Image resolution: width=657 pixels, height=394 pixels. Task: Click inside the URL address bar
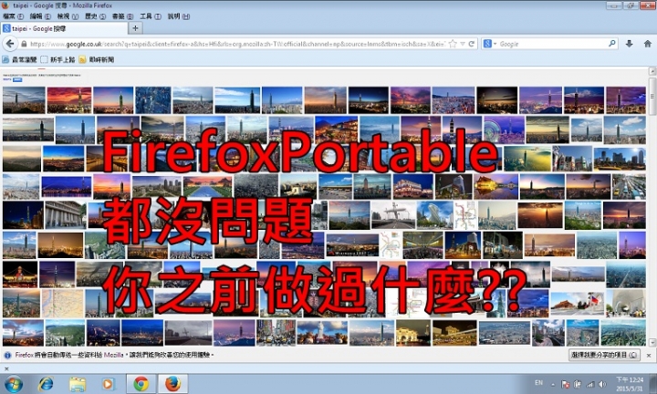coord(236,44)
